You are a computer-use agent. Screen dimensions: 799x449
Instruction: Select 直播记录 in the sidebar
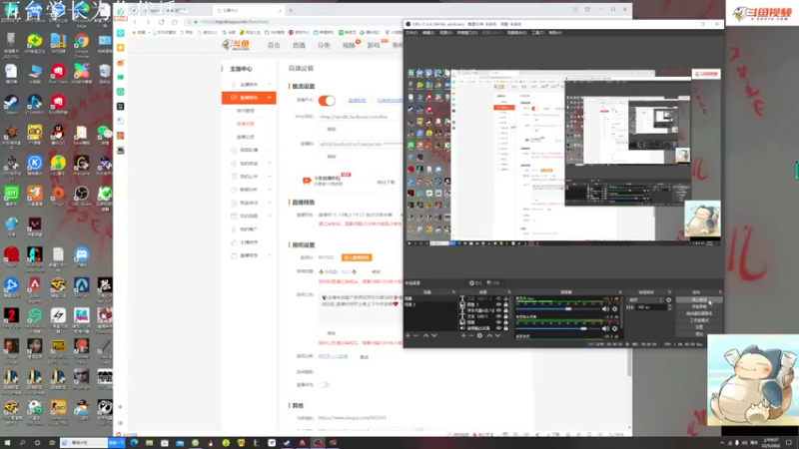[246, 137]
